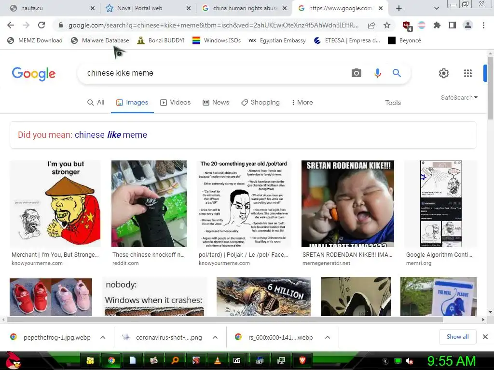Screen dimensions: 494x370
Task: Click the Google logo
Action: (x=34, y=74)
